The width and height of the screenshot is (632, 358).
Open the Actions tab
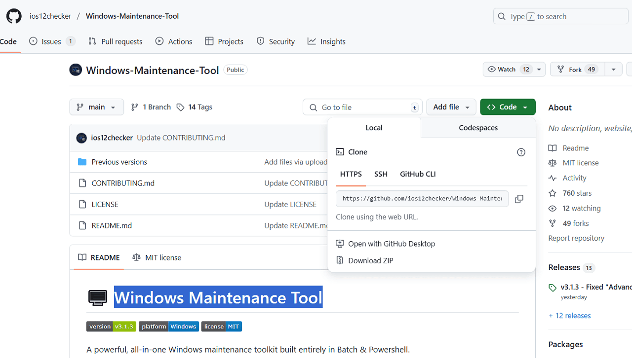pos(174,41)
